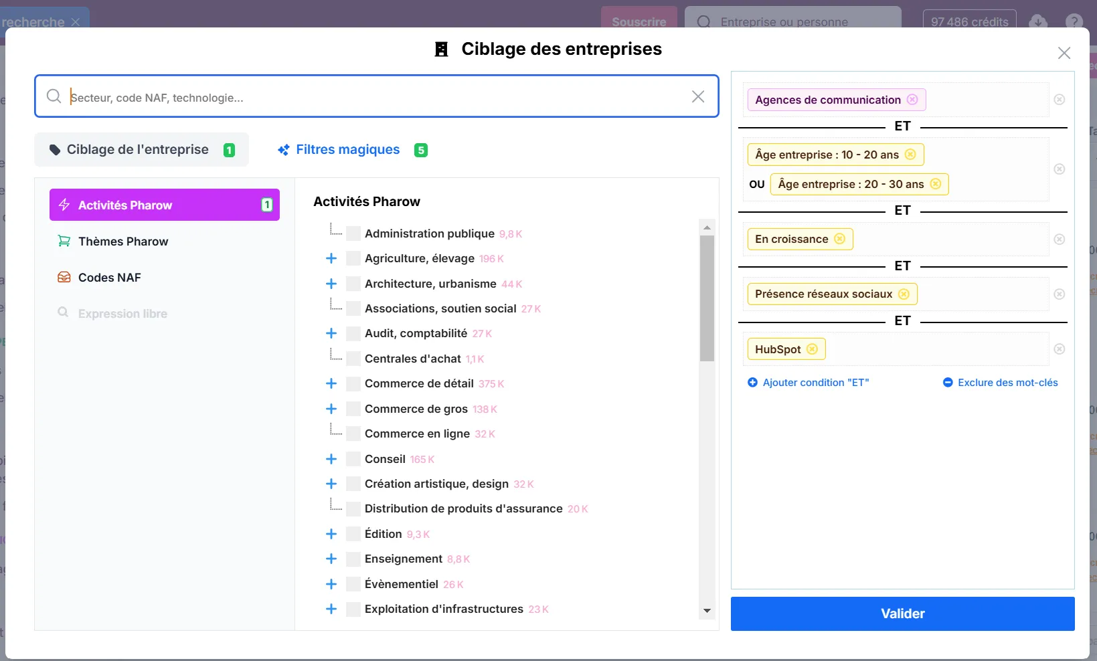
Task: Remove Âge entreprise 10 - 20 ans tag
Action: click(x=910, y=155)
